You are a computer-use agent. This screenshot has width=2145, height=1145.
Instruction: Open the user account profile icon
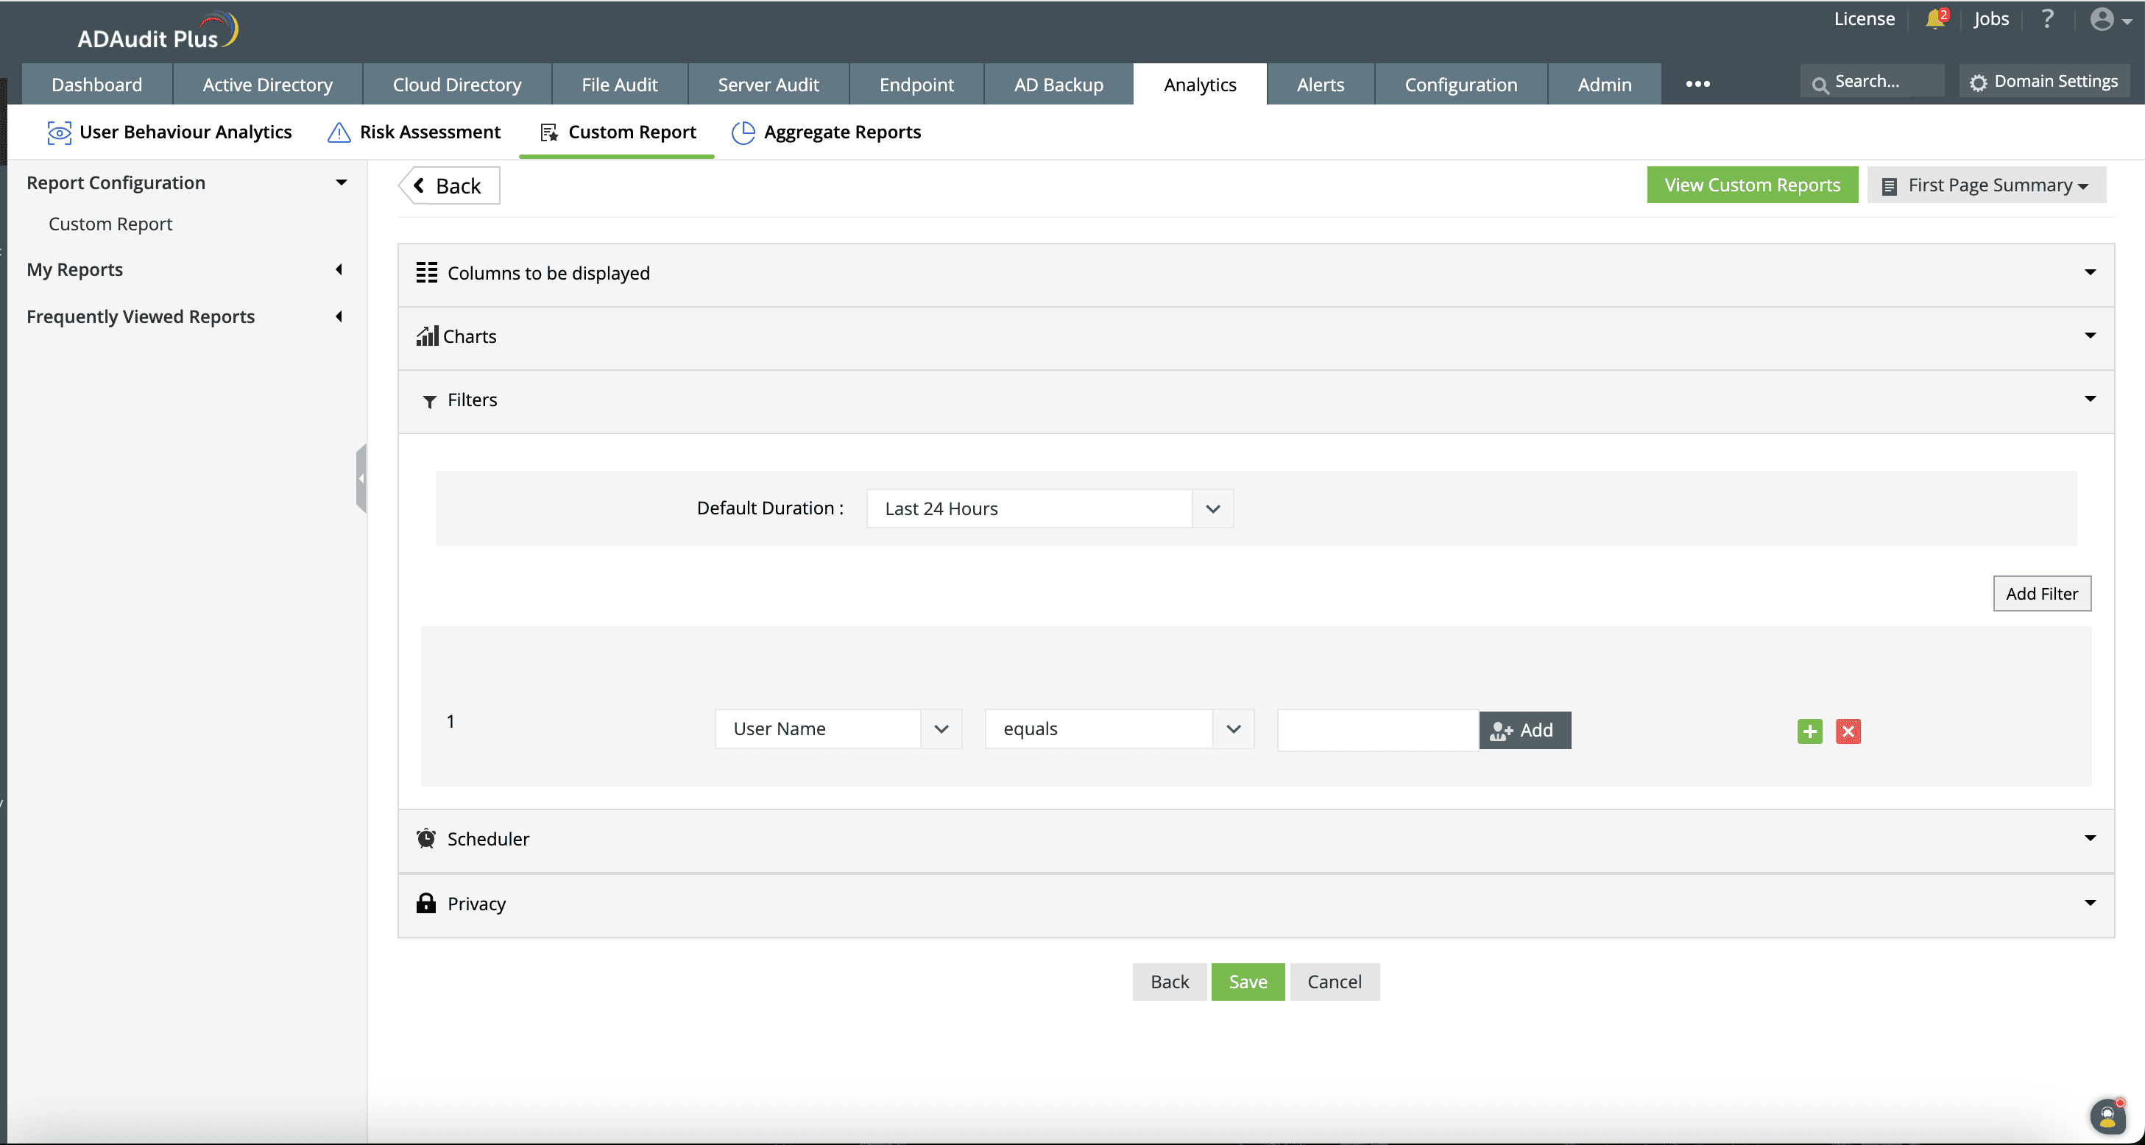coord(2102,19)
